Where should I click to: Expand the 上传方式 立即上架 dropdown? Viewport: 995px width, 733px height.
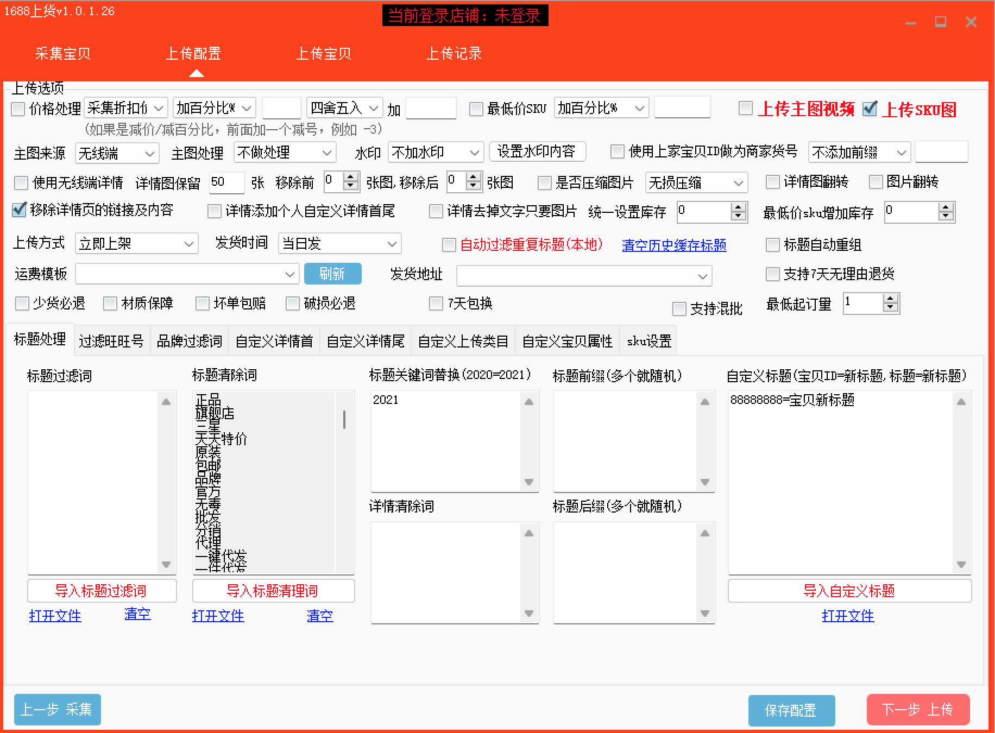[x=137, y=244]
